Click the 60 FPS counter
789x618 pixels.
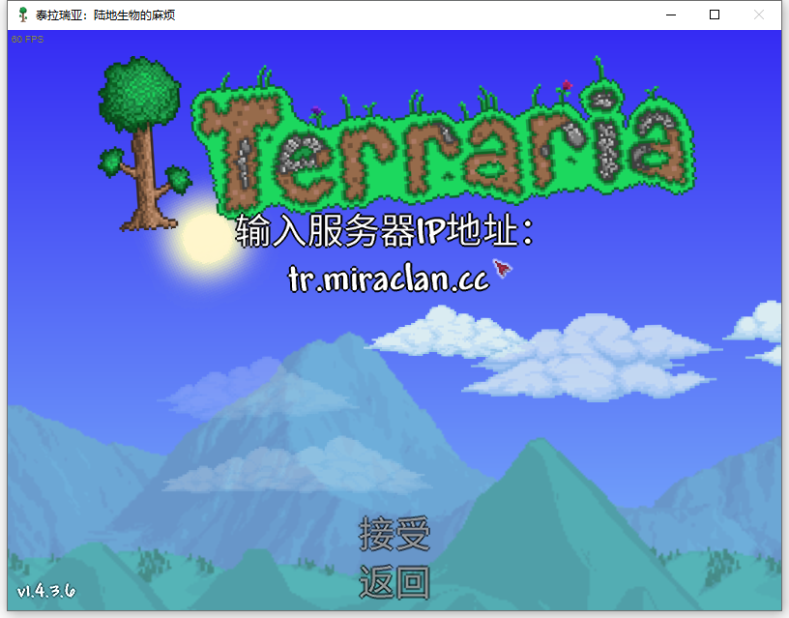[28, 40]
